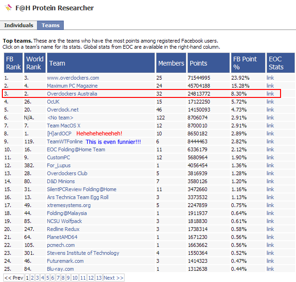The image size is (296, 282).
Task: Open the Overclockers Australia team page
Action: 72,94
